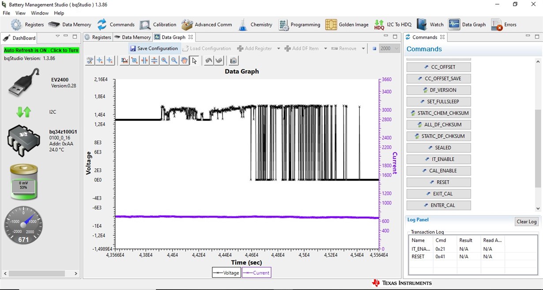
Task: Send the ENTER_CAL command
Action: tap(439, 205)
